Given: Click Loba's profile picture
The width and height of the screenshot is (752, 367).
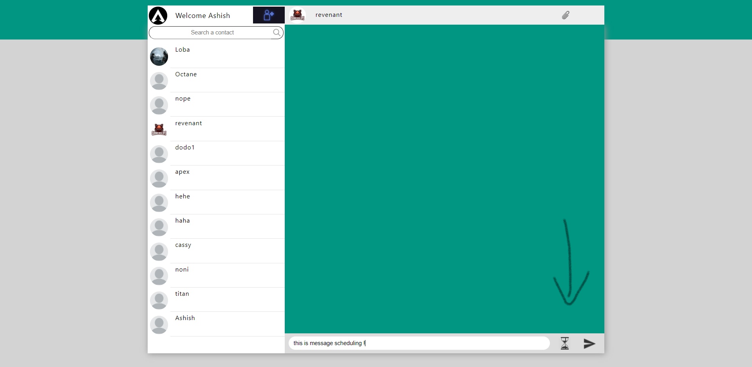Looking at the screenshot, I should point(159,56).
